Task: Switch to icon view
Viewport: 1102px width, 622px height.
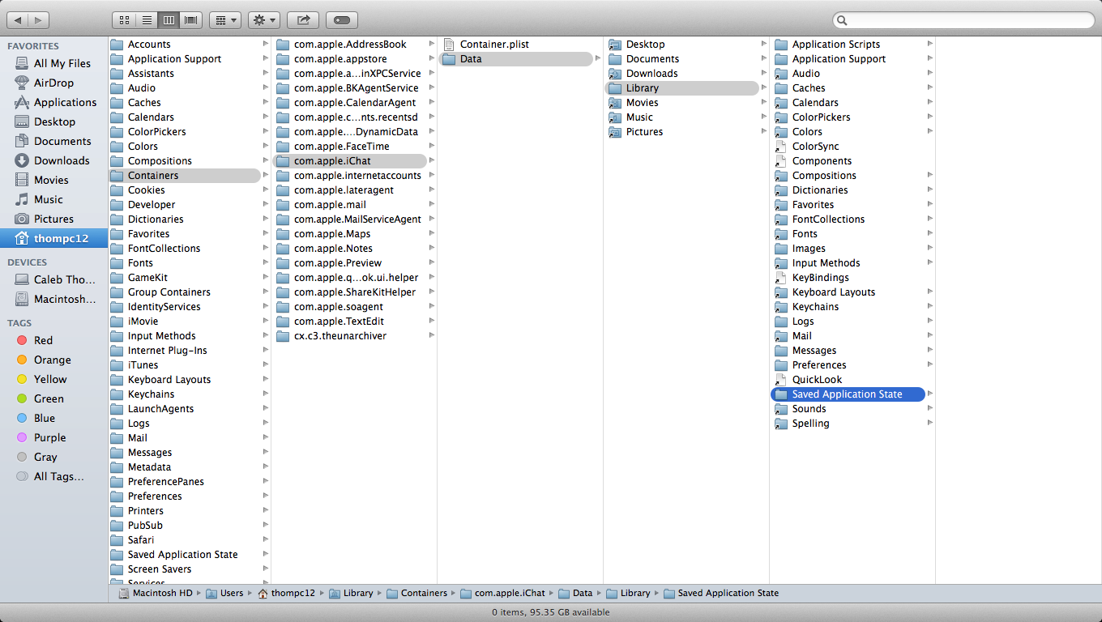Action: tap(124, 19)
